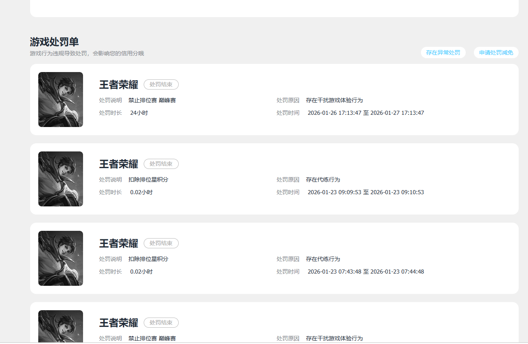Open the 申请处罚减免 link
Image resolution: width=528 pixels, height=344 pixels.
(496, 53)
